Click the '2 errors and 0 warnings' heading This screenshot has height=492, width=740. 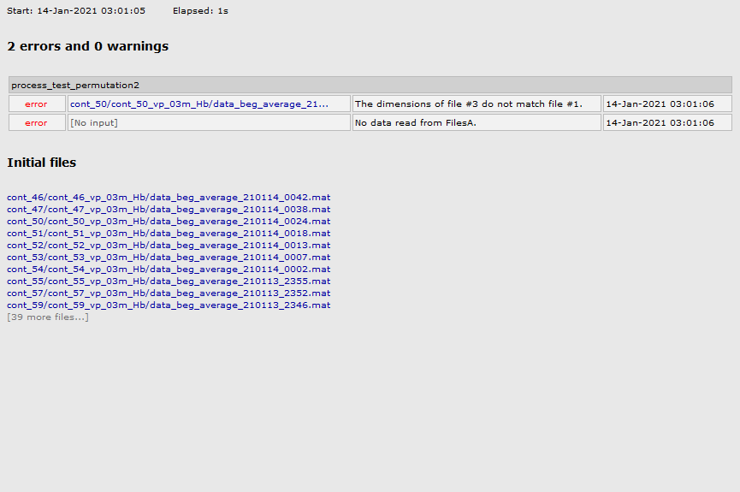point(88,46)
